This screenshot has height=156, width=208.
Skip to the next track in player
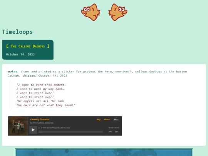[x=117, y=132]
